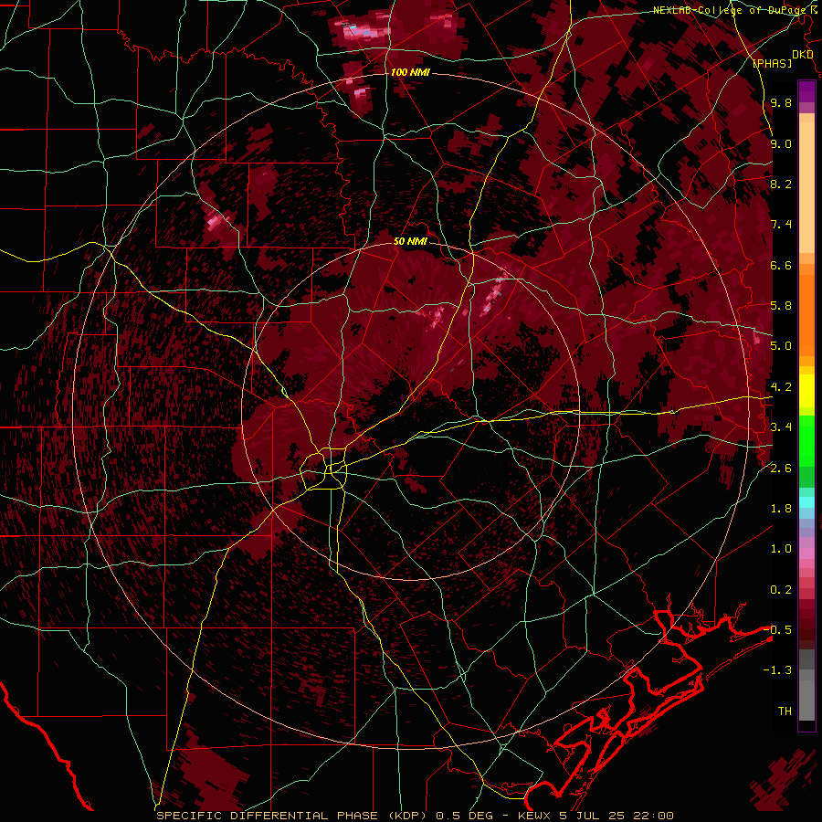
Task: Click the 7.4 scale label
Action: click(781, 225)
